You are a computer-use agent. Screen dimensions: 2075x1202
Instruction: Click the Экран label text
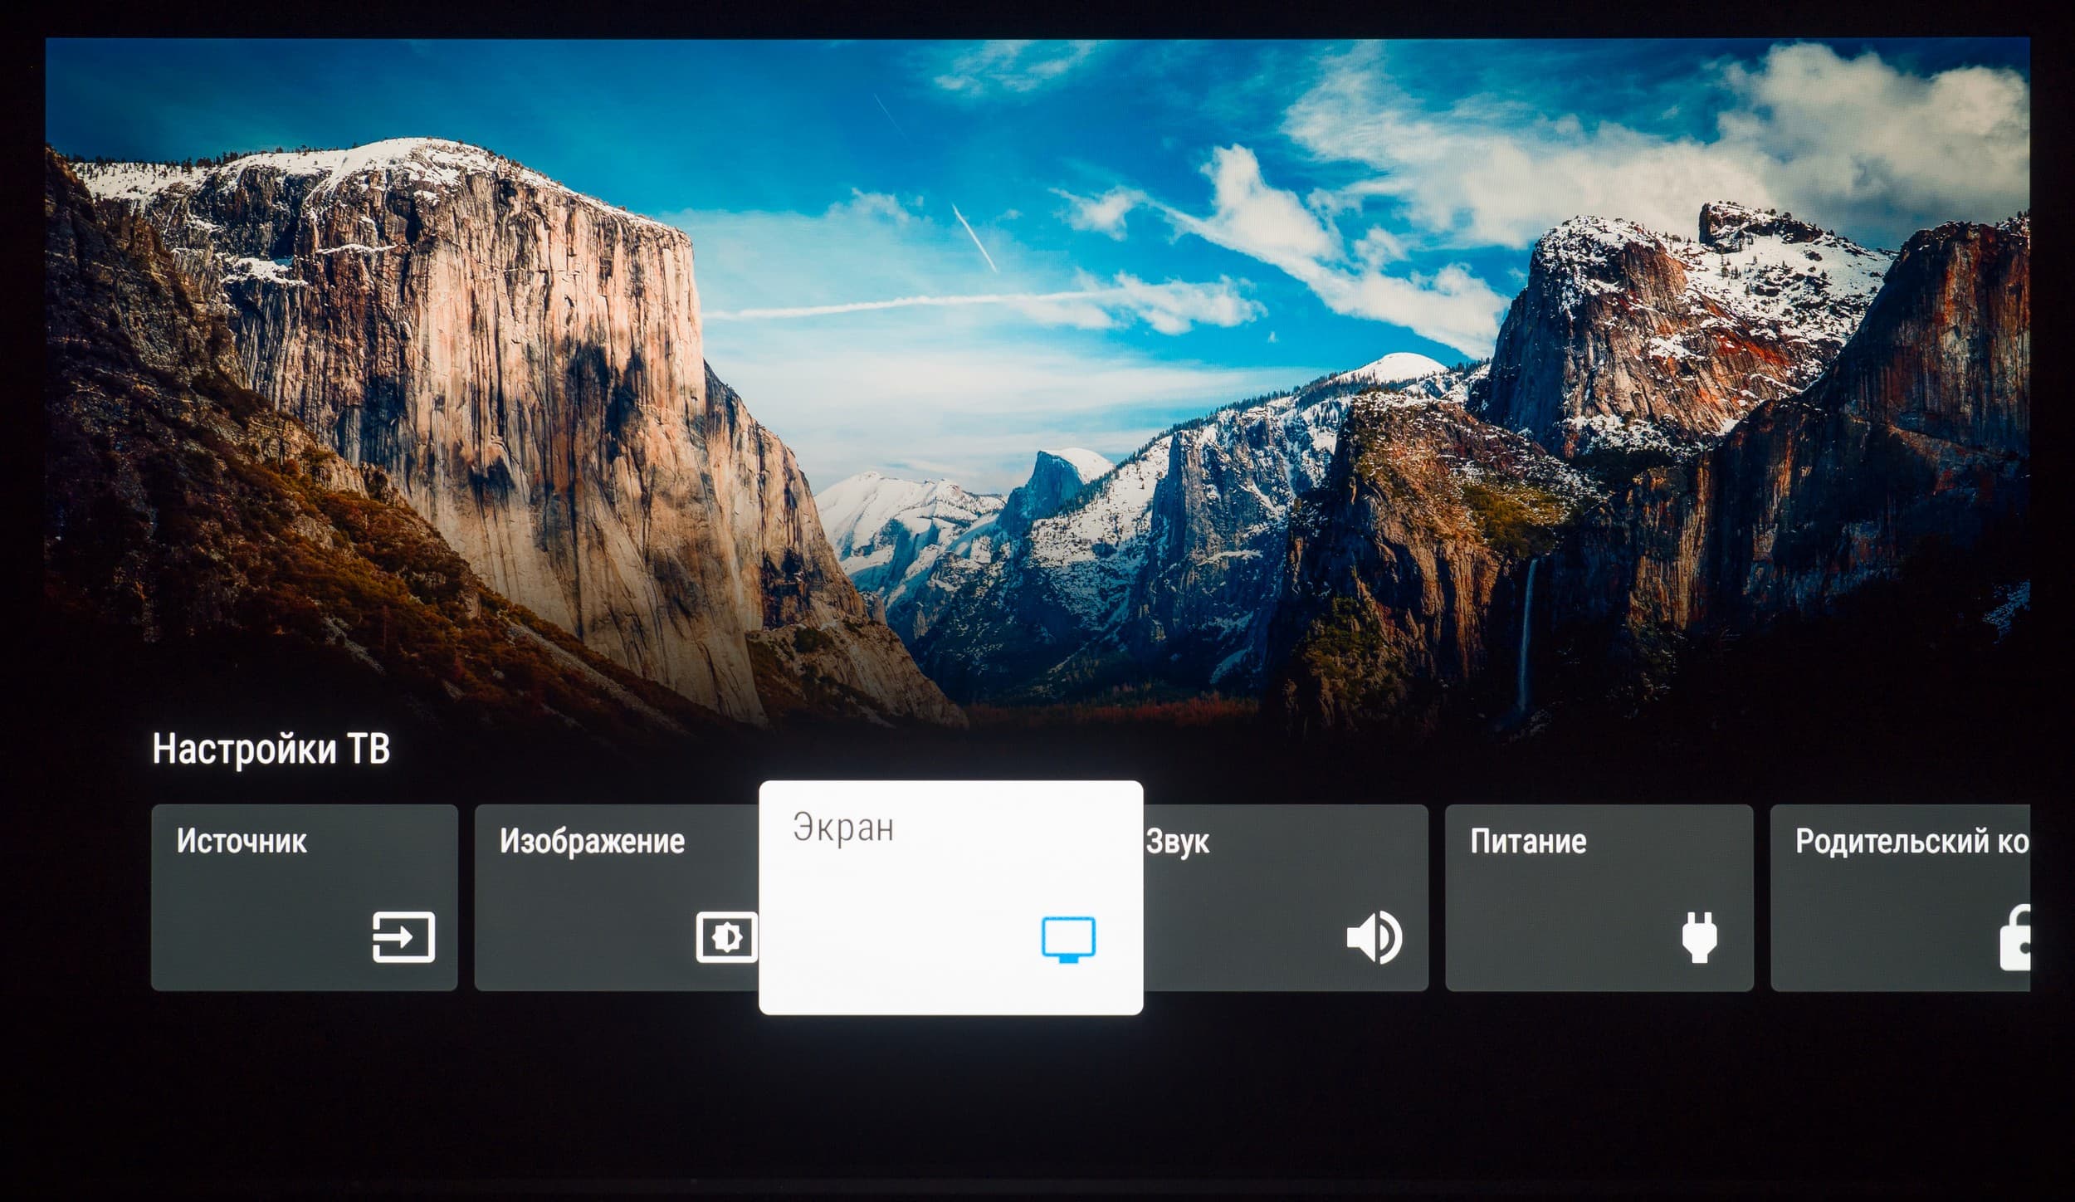(x=843, y=828)
